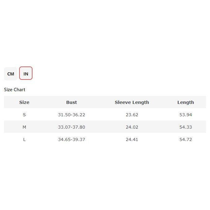Click bust value 33.07-37.80
The height and width of the screenshot is (210, 210).
pyautogui.click(x=71, y=127)
